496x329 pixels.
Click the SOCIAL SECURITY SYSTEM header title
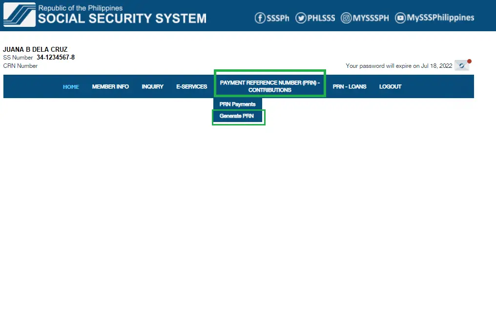[122, 19]
